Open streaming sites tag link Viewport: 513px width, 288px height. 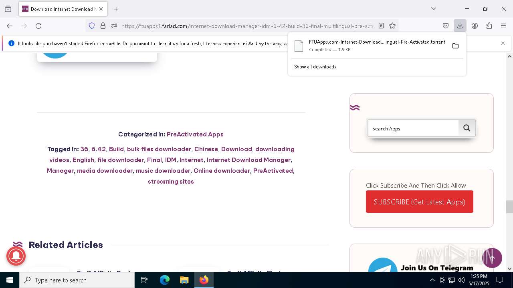click(171, 182)
